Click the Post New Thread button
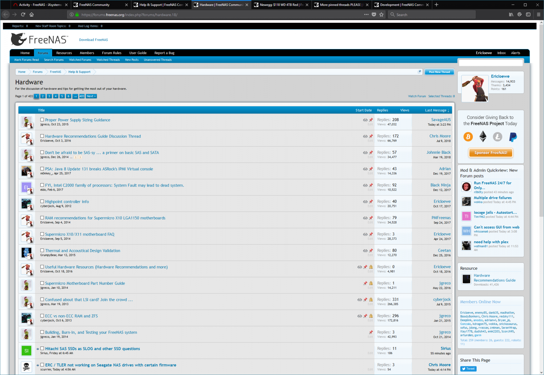Screen dimensions: 544x375 [439, 72]
